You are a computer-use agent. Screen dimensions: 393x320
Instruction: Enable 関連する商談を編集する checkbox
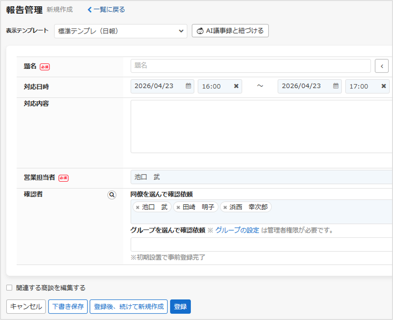(x=9, y=288)
